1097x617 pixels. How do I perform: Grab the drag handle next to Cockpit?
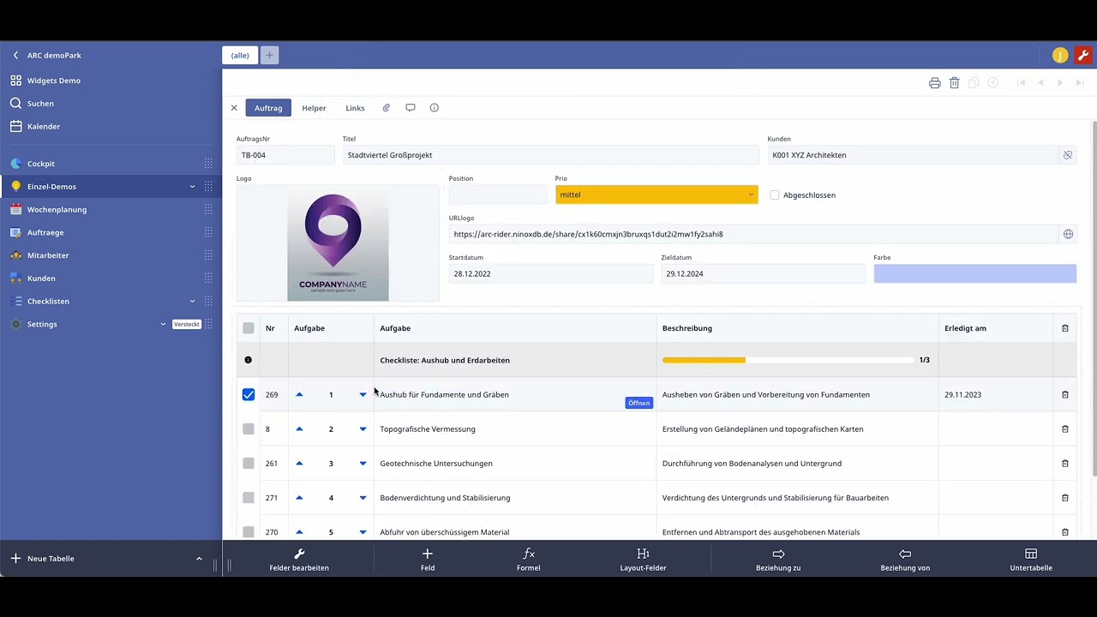[208, 164]
